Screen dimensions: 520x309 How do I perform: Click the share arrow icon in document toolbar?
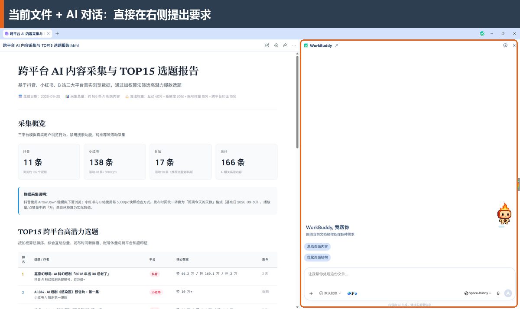click(x=285, y=45)
